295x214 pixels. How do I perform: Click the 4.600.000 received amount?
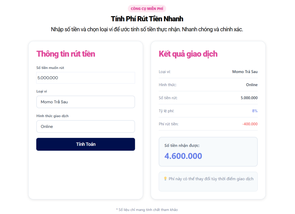tap(183, 156)
